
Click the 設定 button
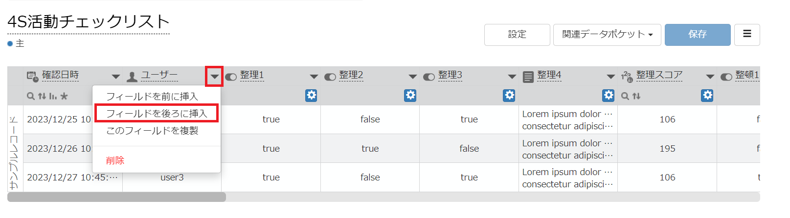pyautogui.click(x=517, y=35)
